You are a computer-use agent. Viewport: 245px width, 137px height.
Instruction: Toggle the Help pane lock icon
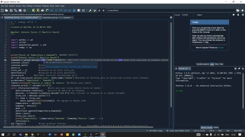tap(238, 15)
